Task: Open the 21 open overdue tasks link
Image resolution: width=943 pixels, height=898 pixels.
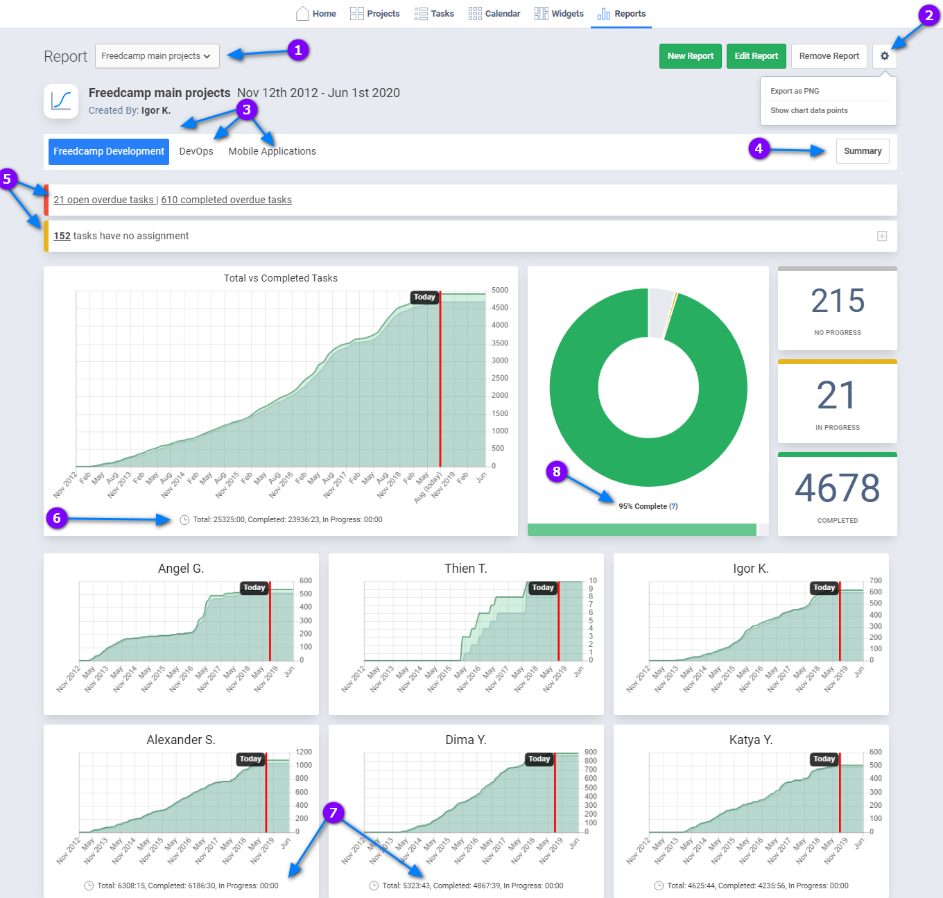Action: [103, 200]
